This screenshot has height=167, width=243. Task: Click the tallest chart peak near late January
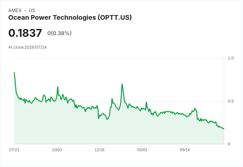(x=122, y=84)
